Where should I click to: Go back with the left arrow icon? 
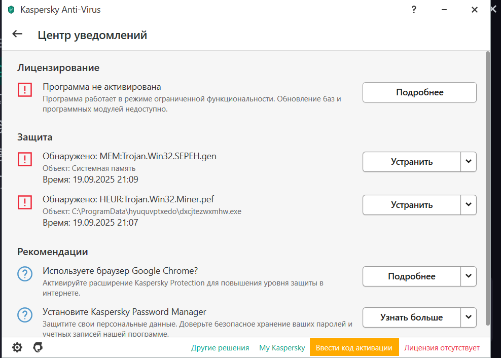point(17,34)
